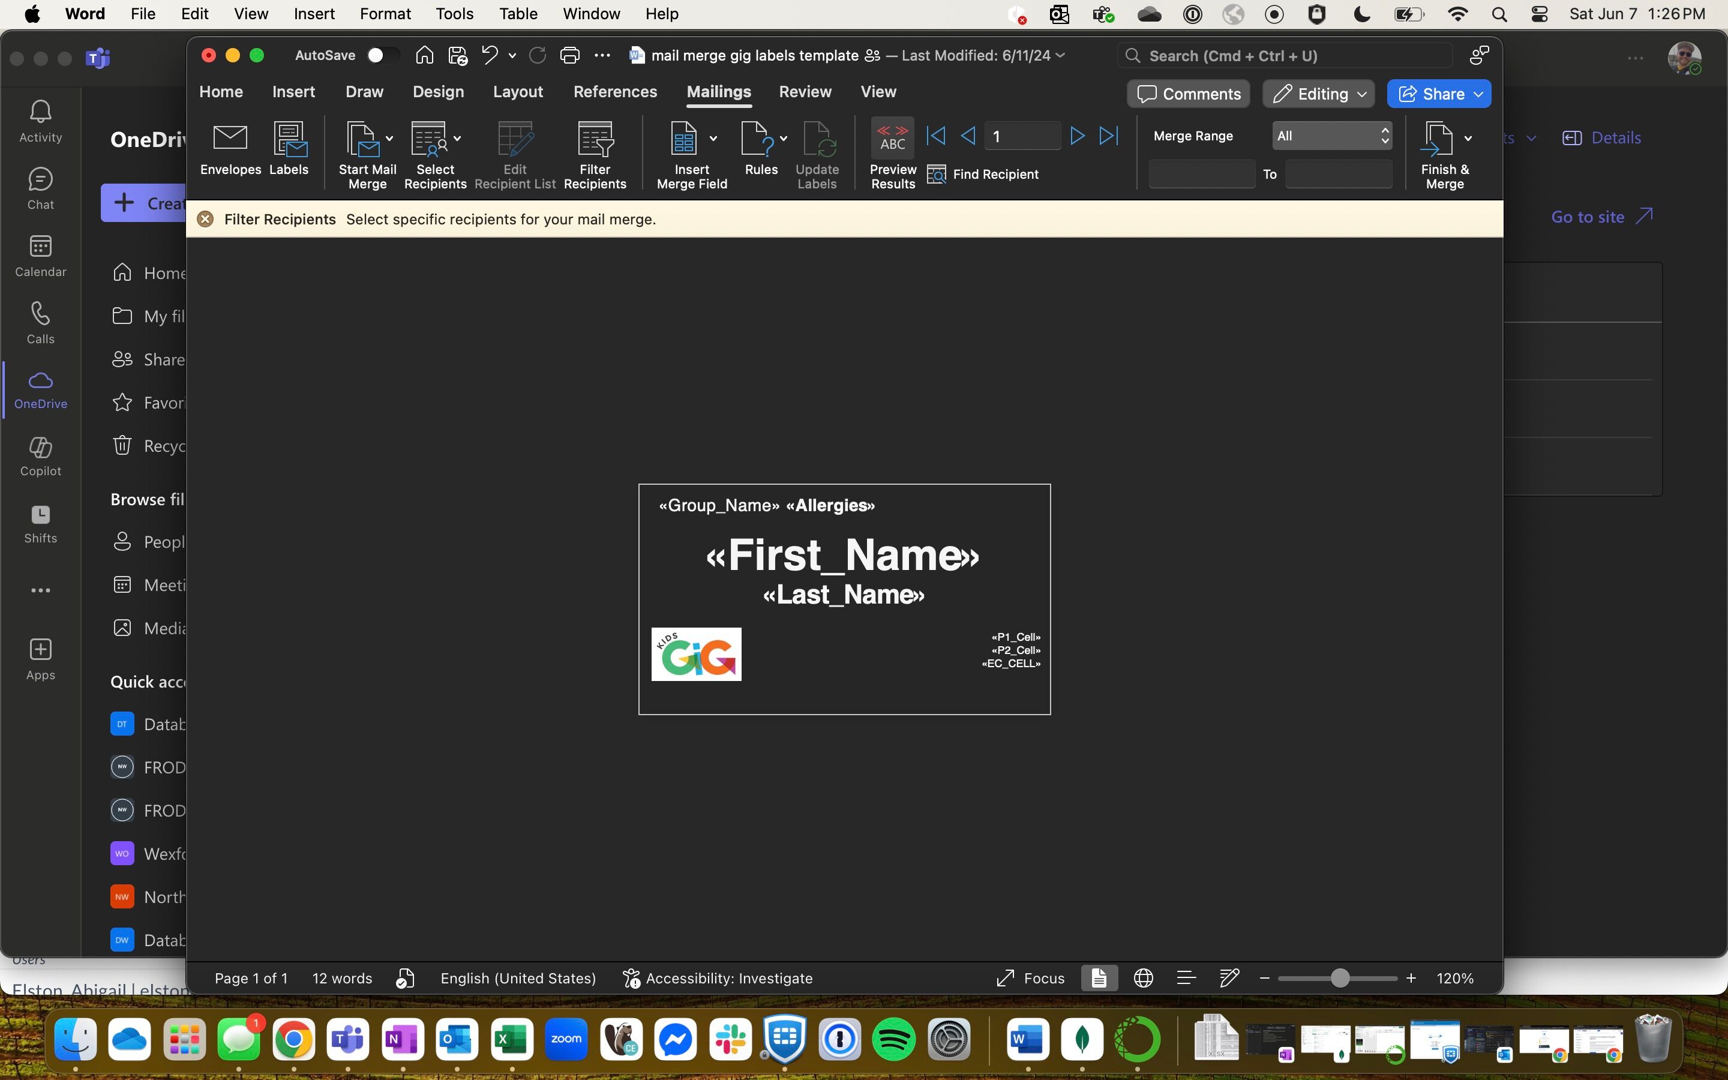Click the Print icon in title bar
Screen dimensions: 1728x1080
click(569, 56)
